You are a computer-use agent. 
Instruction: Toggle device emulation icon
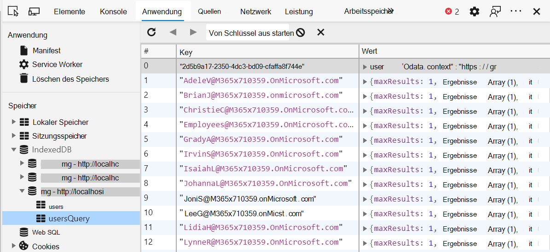[x=34, y=11]
